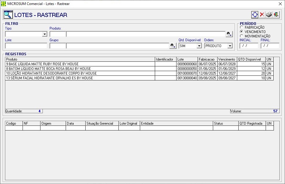
Task: Click the Vencimento column header
Action: pyautogui.click(x=227, y=59)
